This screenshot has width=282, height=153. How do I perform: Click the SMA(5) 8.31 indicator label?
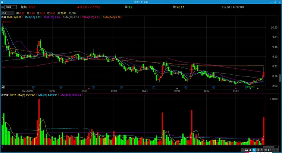[x=14, y=17]
